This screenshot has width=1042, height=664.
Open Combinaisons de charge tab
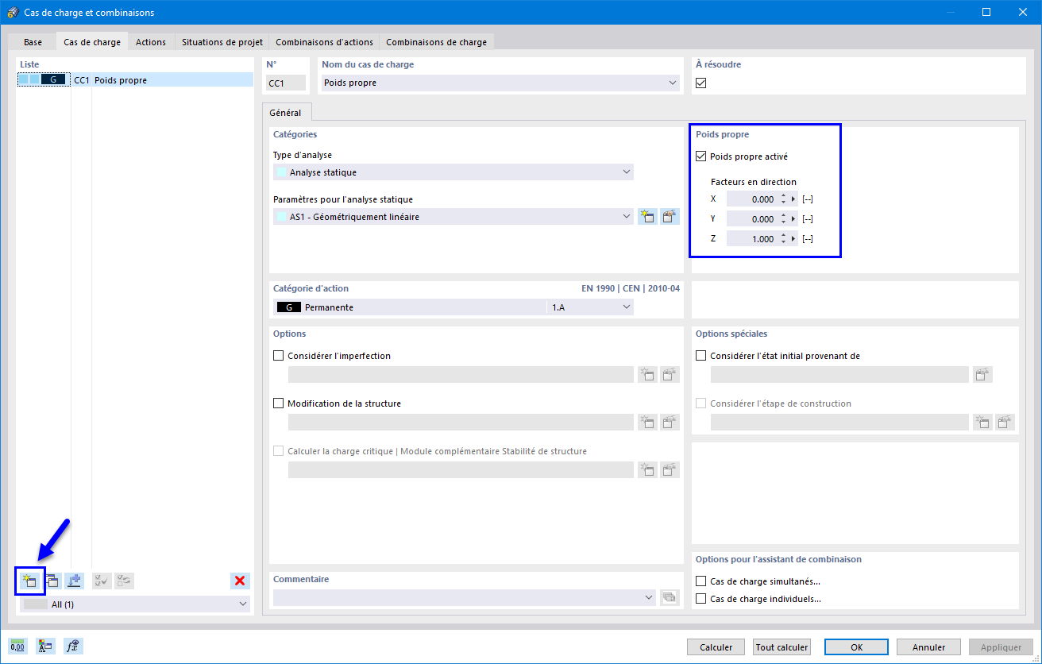436,42
